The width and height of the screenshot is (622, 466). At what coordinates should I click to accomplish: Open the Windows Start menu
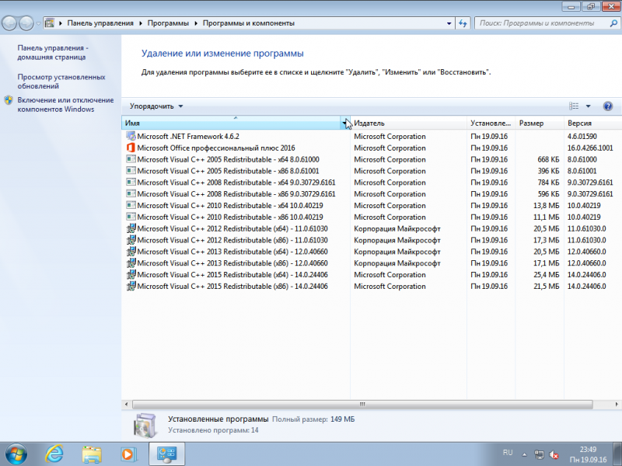[16, 454]
